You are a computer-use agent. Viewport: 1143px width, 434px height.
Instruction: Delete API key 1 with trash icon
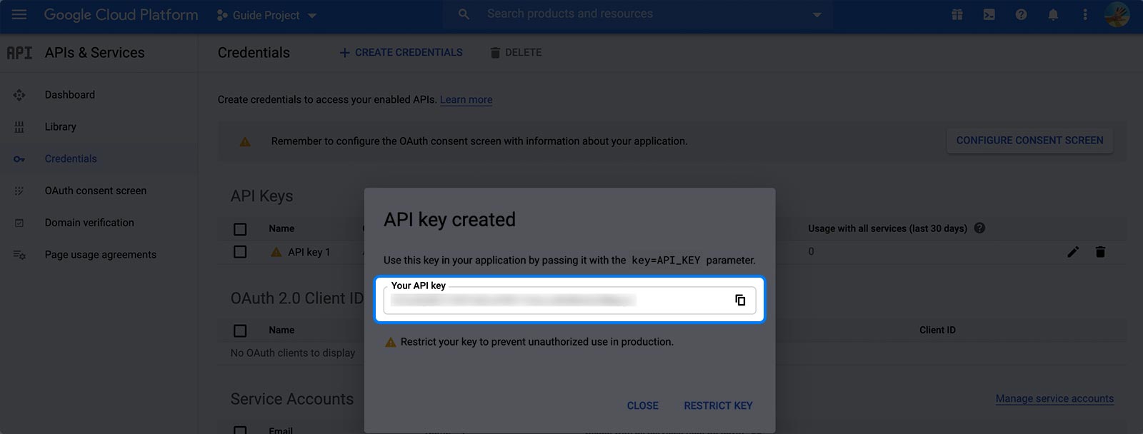[1100, 252]
